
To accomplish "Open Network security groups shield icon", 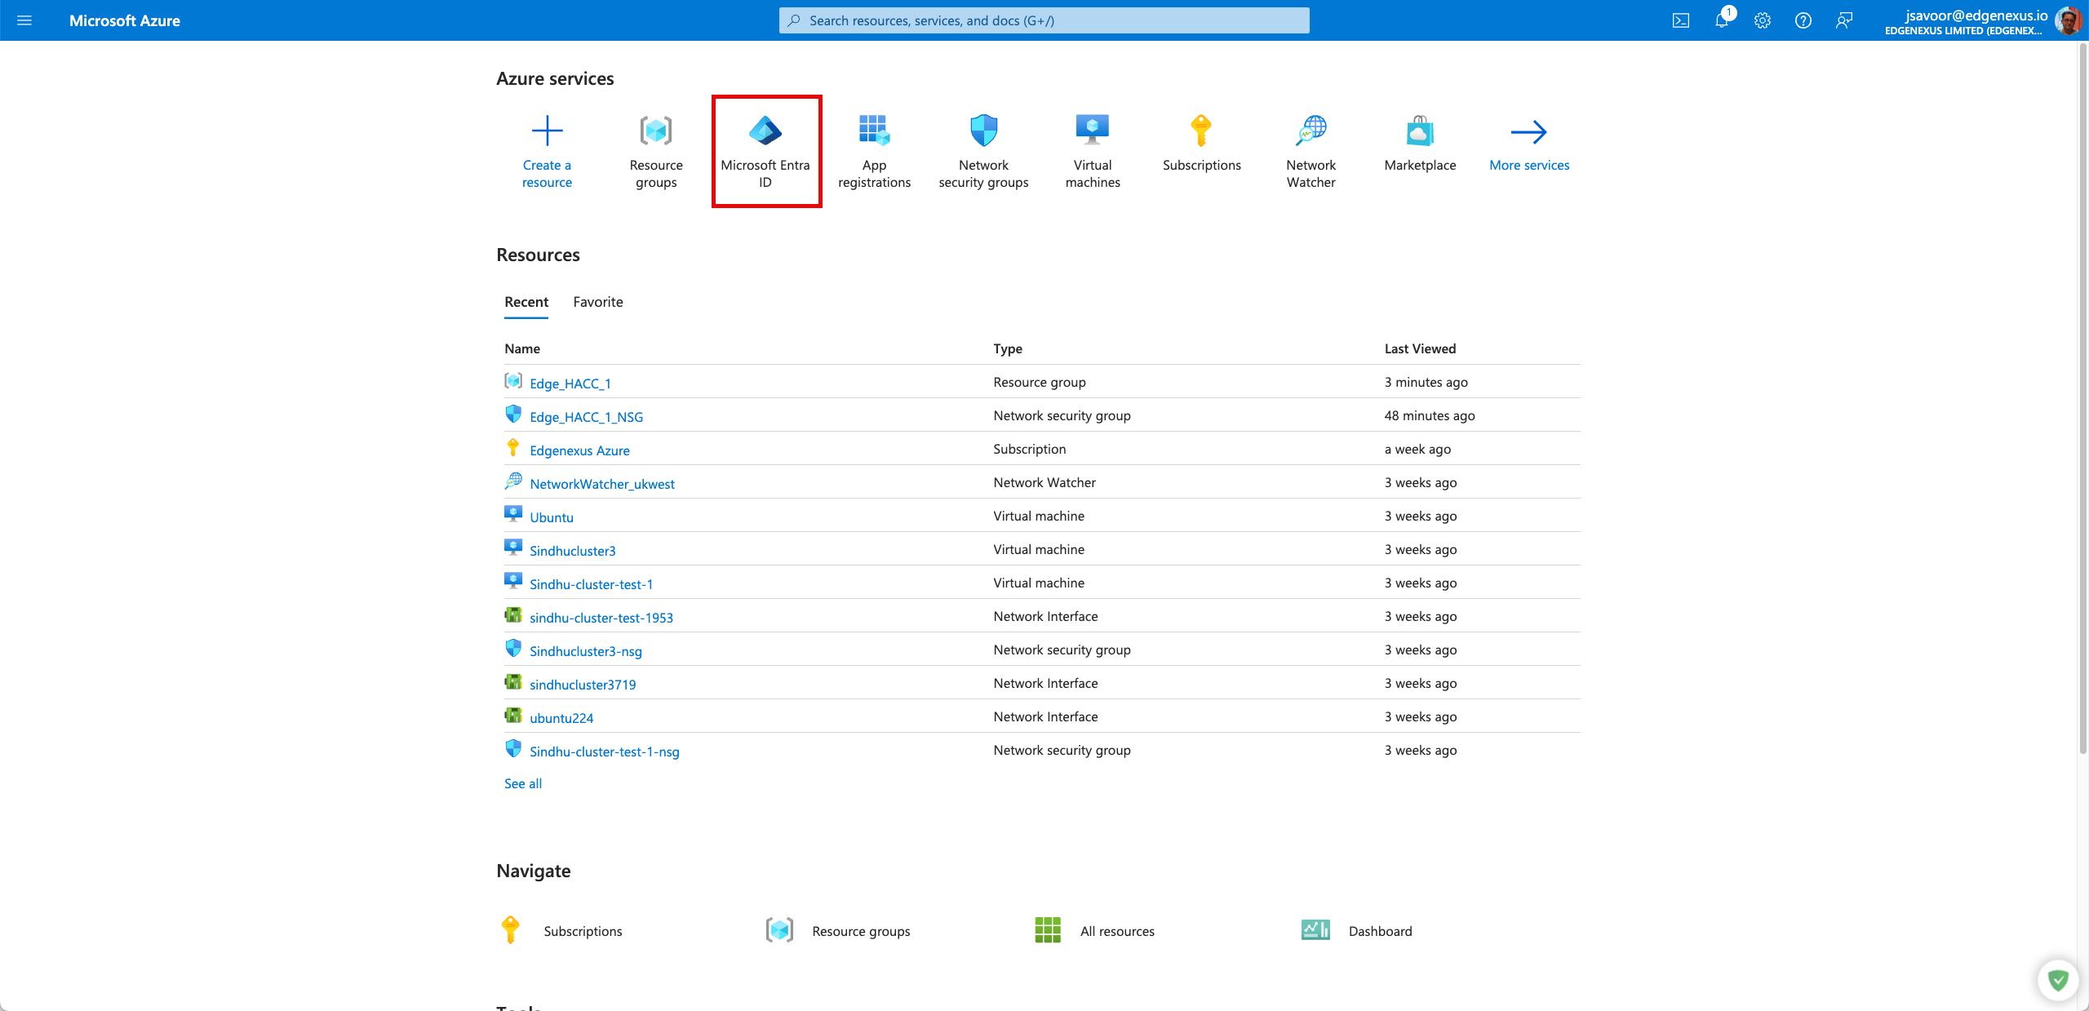I will (983, 131).
